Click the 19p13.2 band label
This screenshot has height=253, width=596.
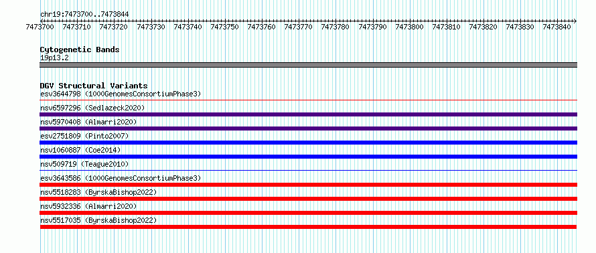pyautogui.click(x=54, y=58)
